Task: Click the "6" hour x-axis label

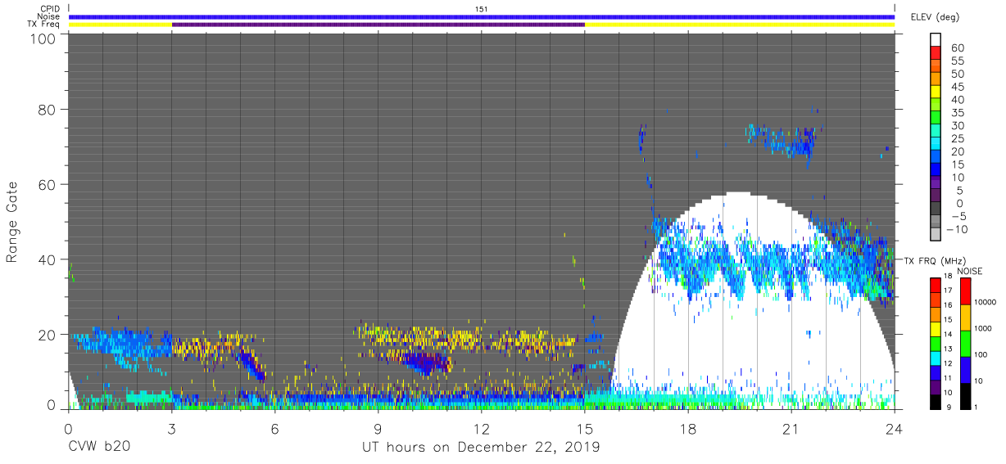Action: point(275,428)
